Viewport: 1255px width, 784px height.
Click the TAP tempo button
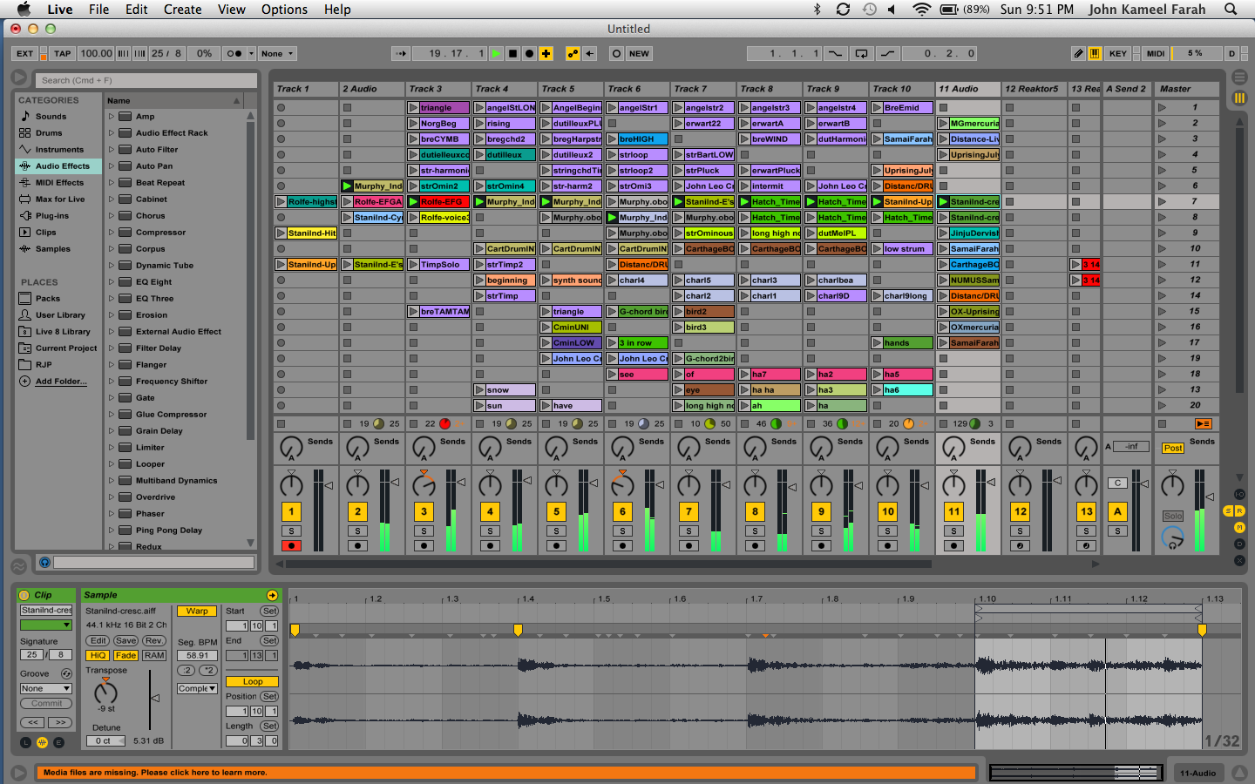tap(63, 53)
